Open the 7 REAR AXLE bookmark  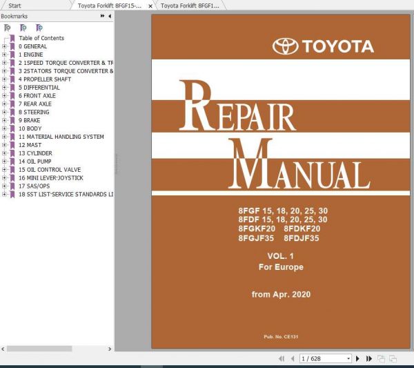[35, 104]
